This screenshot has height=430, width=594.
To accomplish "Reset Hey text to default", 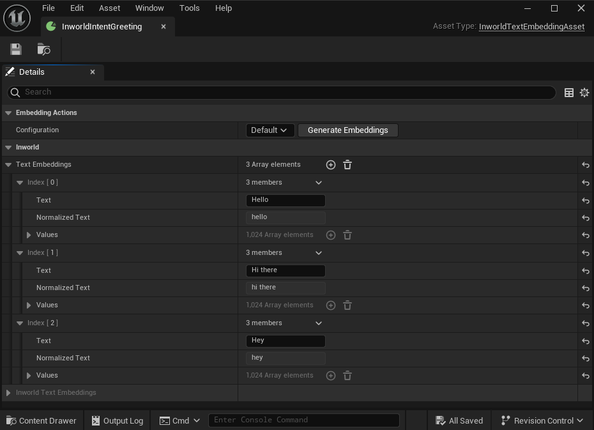I will 586,341.
